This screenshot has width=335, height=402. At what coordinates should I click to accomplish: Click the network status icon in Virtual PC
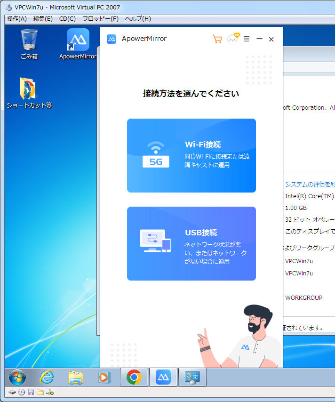coord(50,392)
